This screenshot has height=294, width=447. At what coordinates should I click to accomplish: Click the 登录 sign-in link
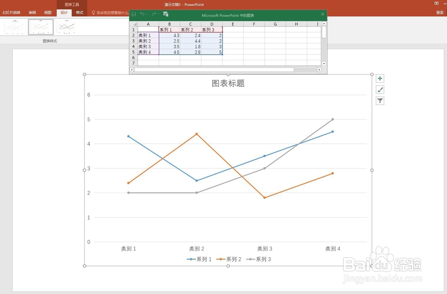click(440, 13)
